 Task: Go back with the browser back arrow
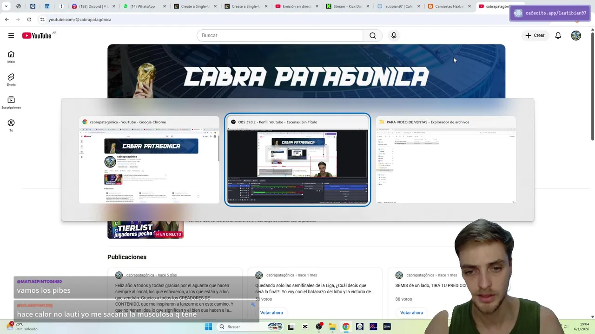7,19
